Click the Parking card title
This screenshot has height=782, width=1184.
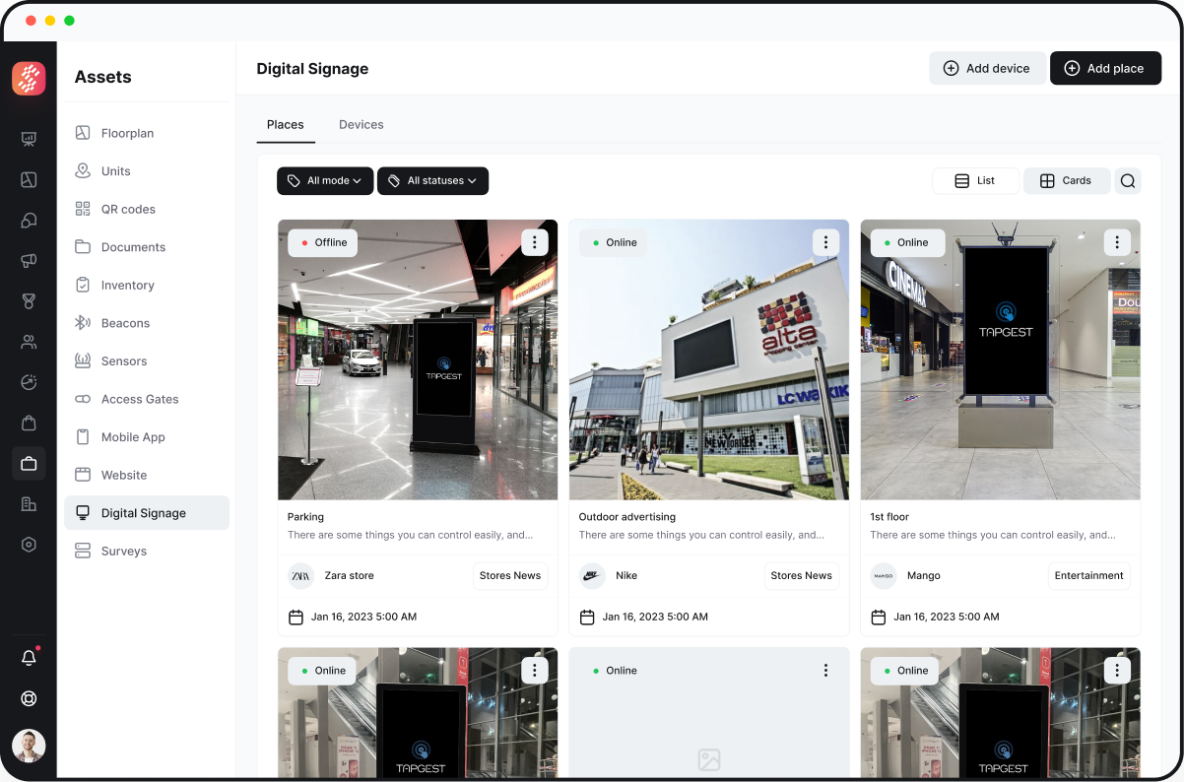pos(305,517)
